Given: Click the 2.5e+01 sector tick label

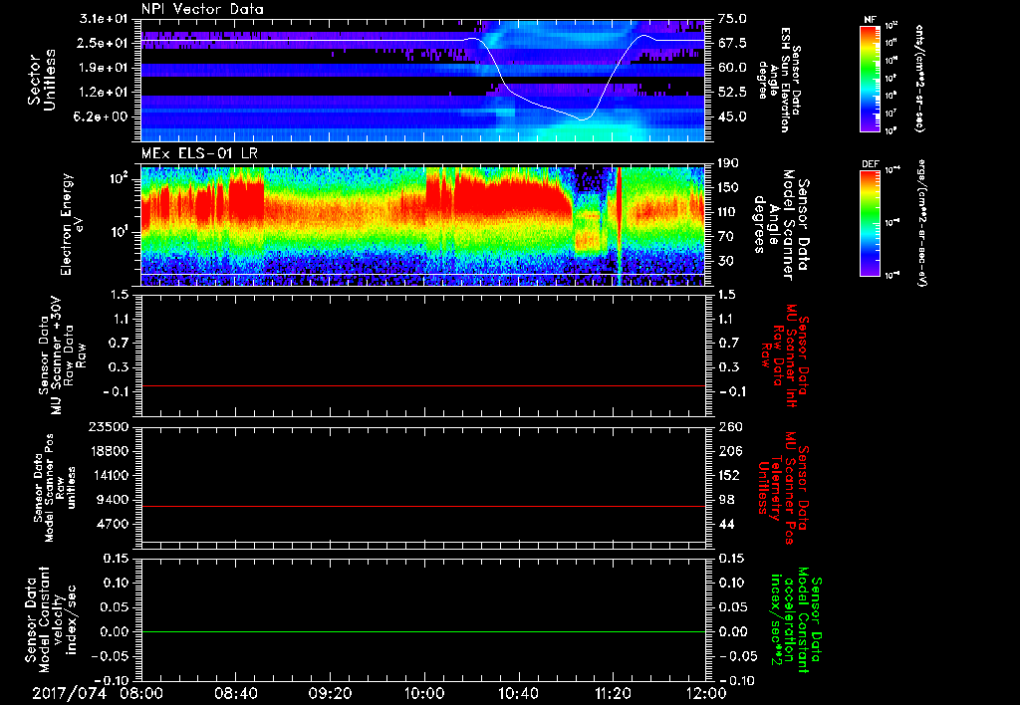Looking at the screenshot, I should pos(104,43).
